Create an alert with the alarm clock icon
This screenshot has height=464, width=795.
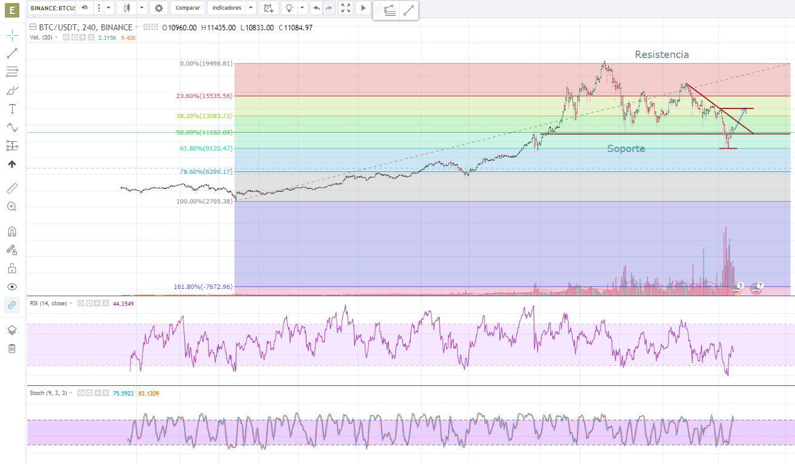pyautogui.click(x=268, y=8)
